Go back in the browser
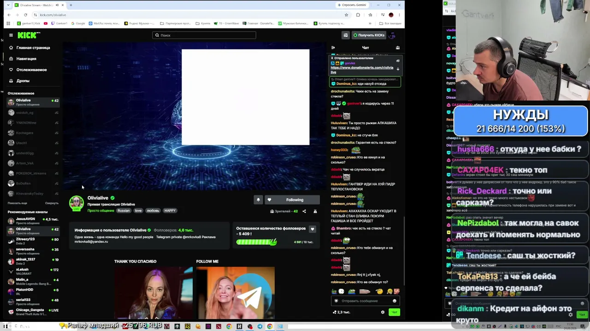590x331 pixels. [x=9, y=15]
